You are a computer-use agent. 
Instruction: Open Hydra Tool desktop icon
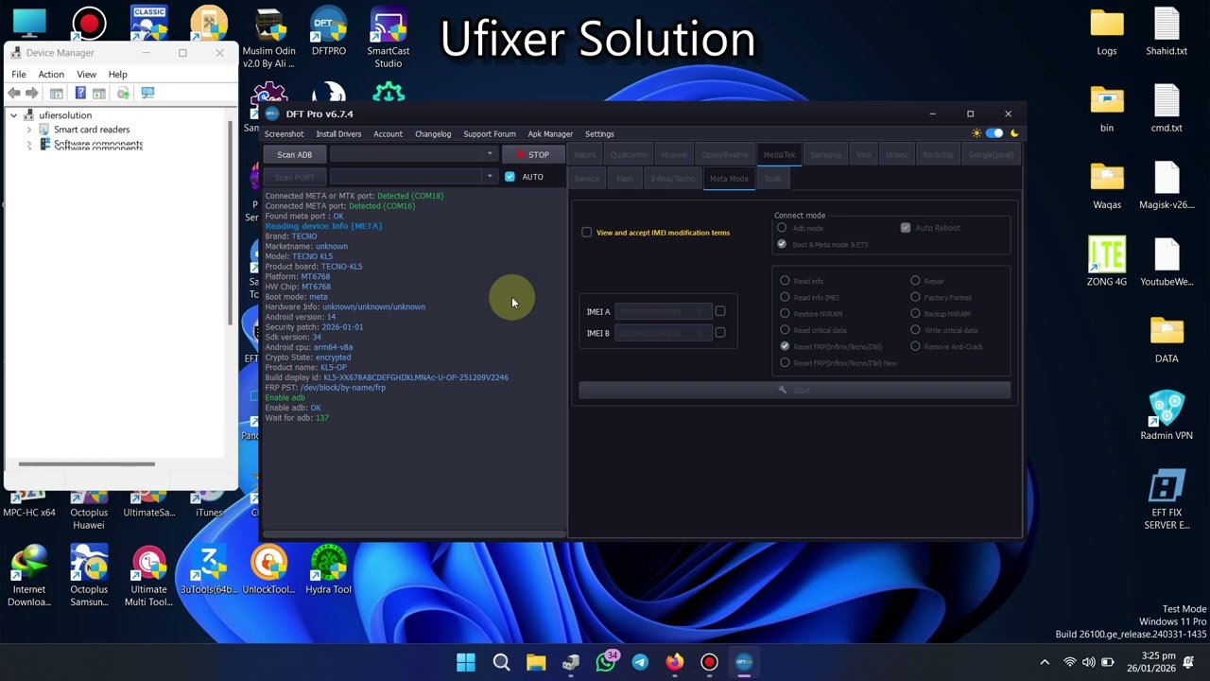328,570
